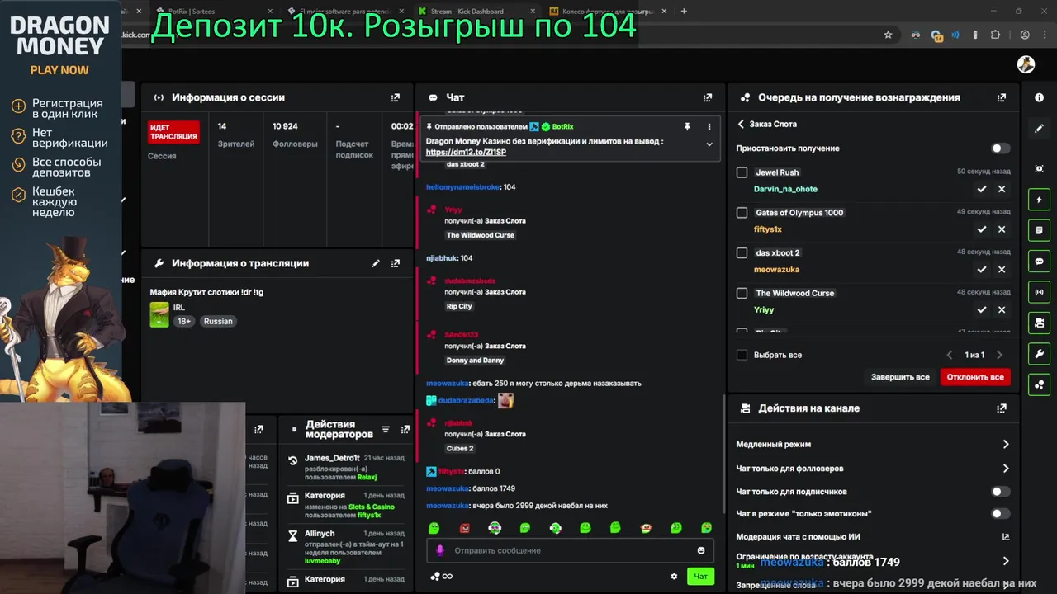Focus the Отправить сообщение input
The height and width of the screenshot is (594, 1057).
point(570,550)
